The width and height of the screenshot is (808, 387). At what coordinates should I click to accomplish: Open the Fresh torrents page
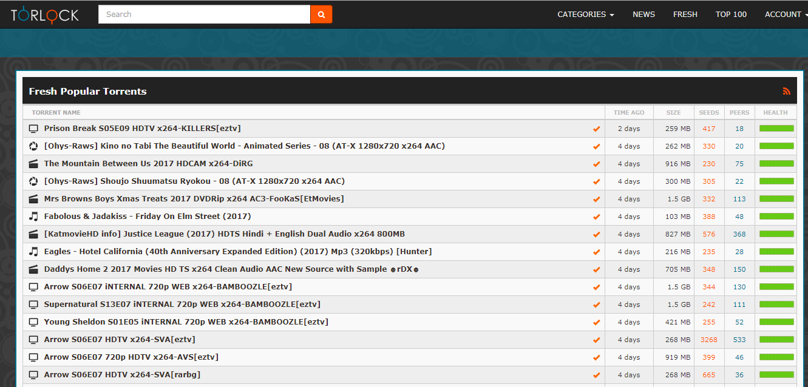click(x=685, y=15)
